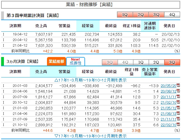
Task: Select greyed 3Q tab in 3ヵ月決算
Action: point(110,62)
